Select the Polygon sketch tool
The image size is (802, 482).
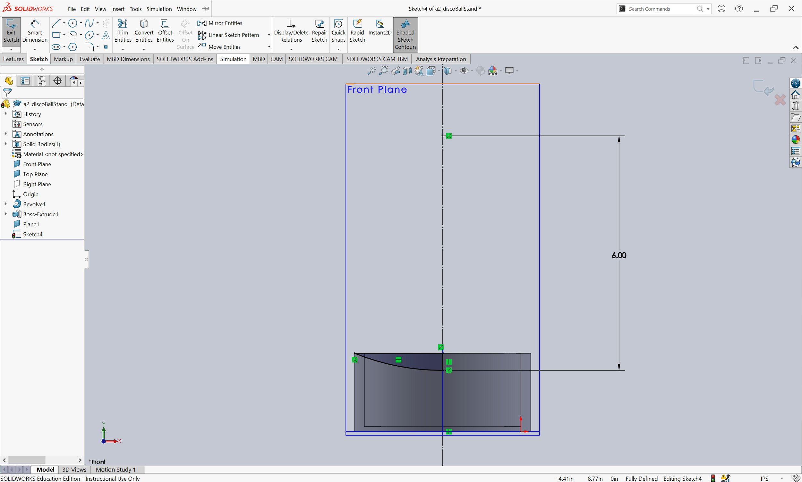pos(73,47)
